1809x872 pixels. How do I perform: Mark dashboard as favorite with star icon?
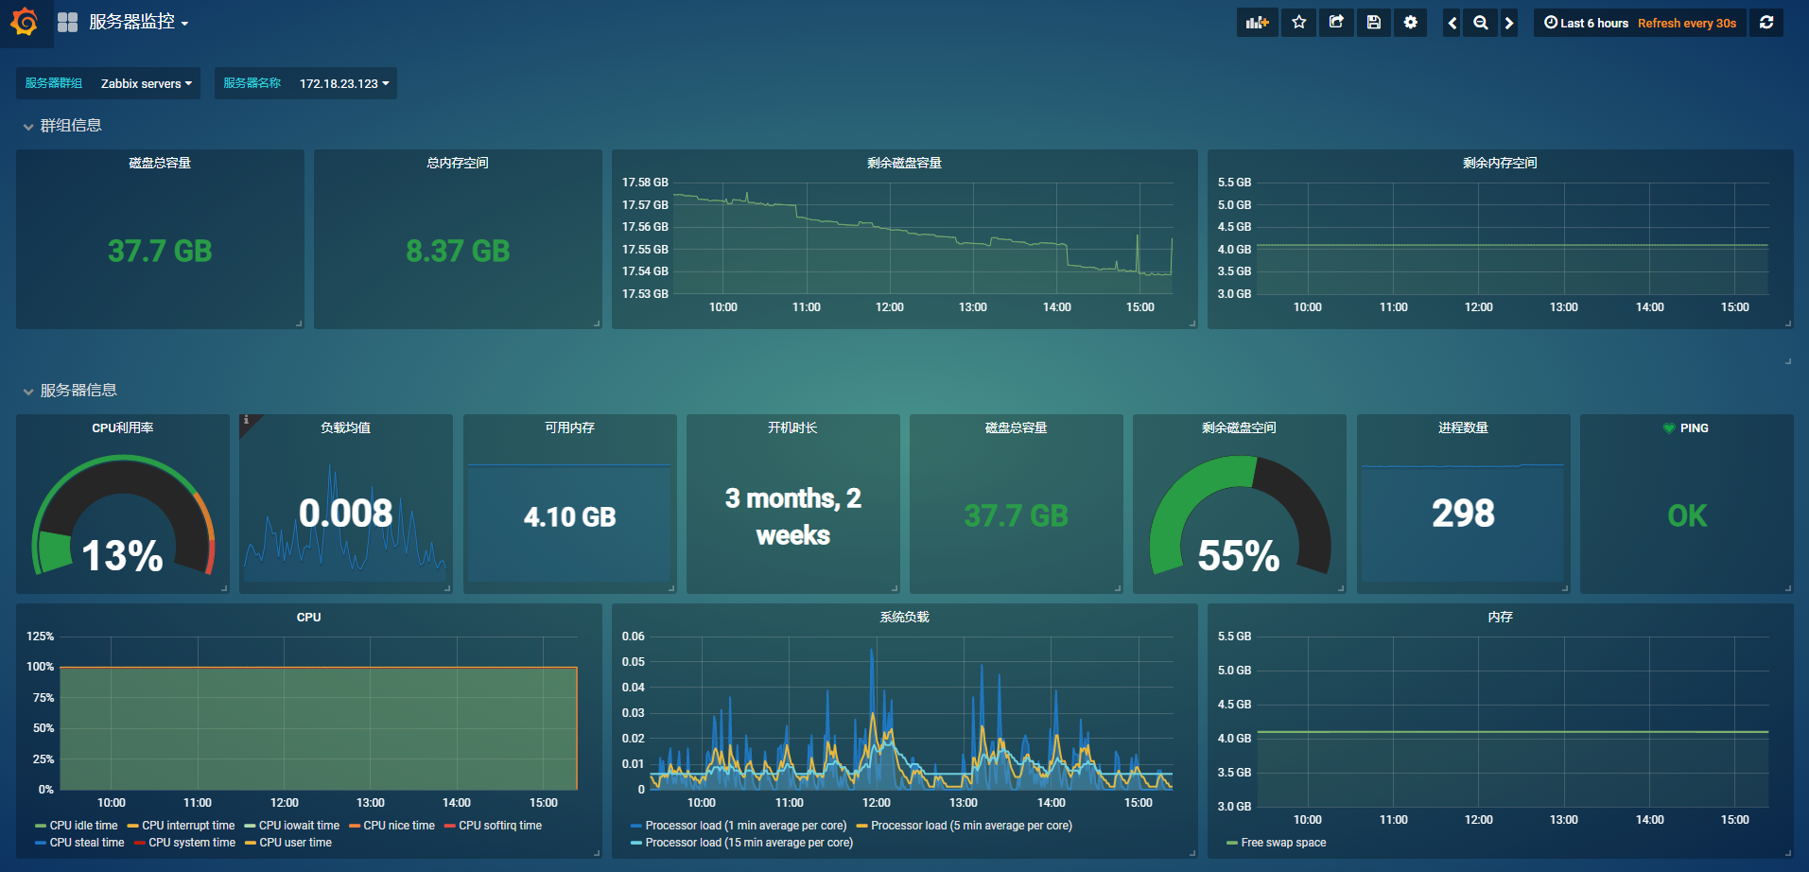[1298, 22]
